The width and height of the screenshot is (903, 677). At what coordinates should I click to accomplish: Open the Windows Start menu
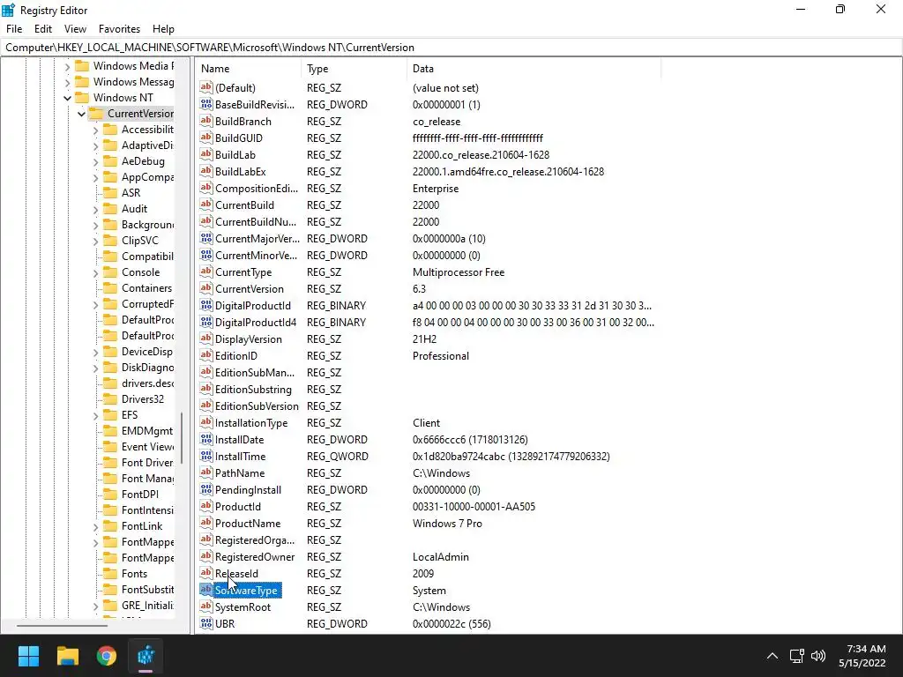pyautogui.click(x=28, y=656)
